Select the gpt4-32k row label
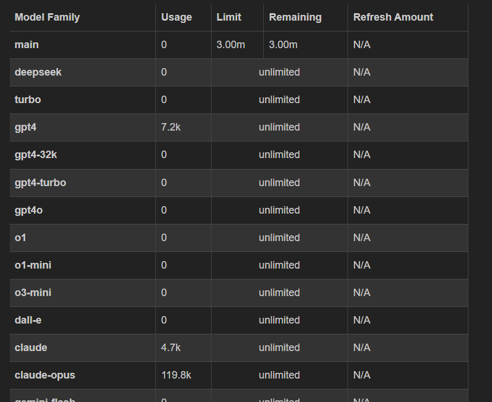Screen dimensions: 492x402 pos(36,155)
